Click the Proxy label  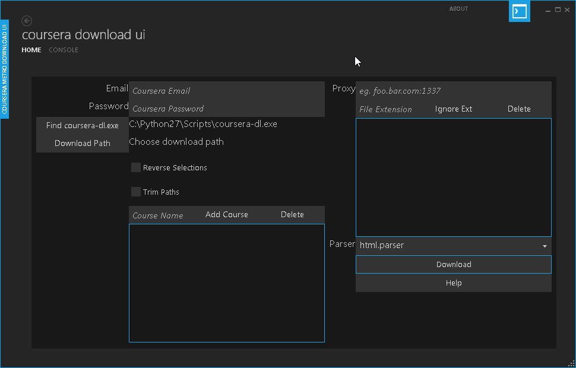343,88
